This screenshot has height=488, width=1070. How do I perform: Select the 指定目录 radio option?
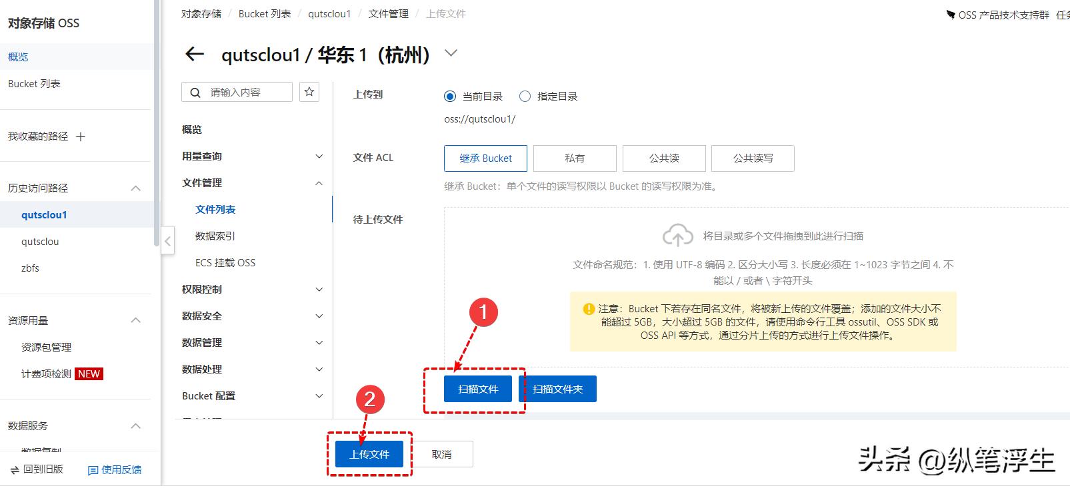click(525, 97)
